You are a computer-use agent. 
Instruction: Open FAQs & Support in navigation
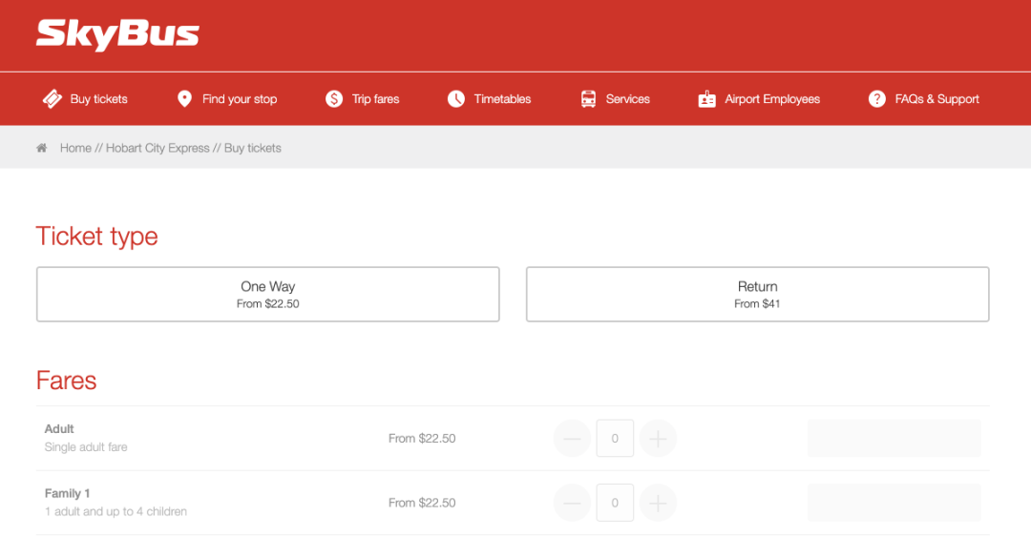(x=936, y=99)
